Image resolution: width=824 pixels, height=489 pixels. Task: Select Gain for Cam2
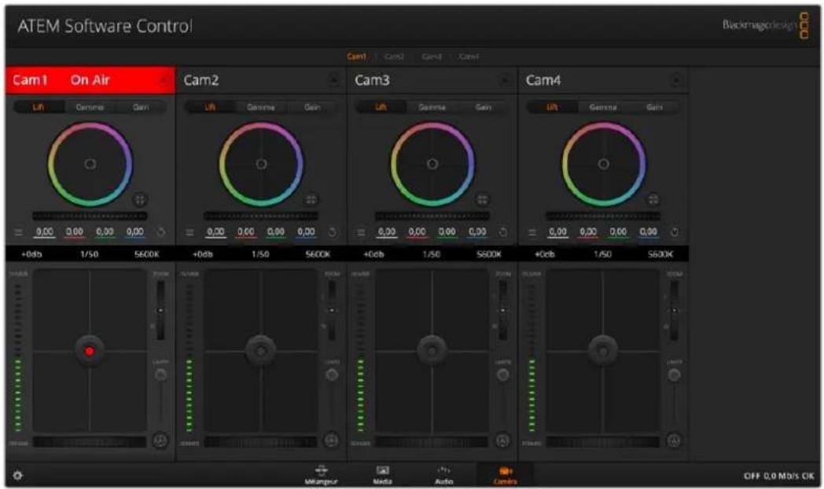click(312, 107)
